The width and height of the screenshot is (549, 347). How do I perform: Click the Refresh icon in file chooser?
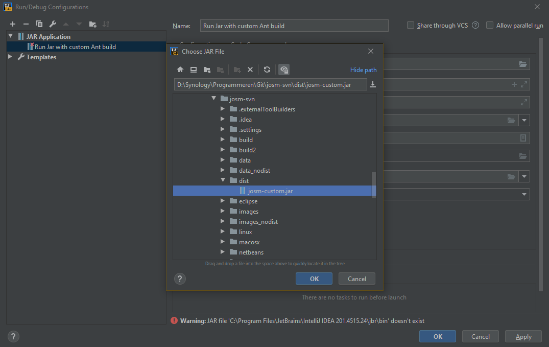coord(267,70)
